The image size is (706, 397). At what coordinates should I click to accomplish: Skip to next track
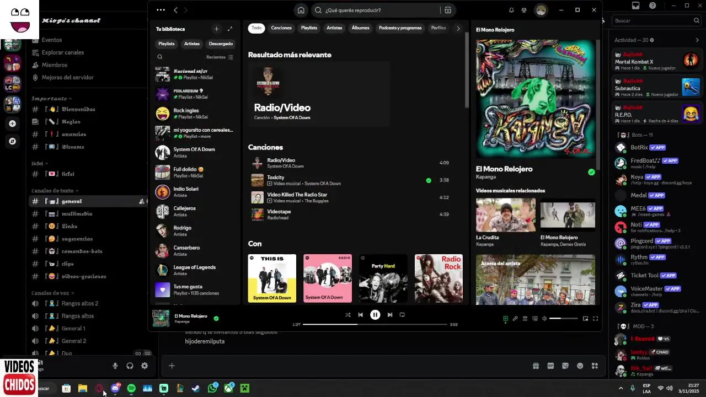click(x=389, y=315)
